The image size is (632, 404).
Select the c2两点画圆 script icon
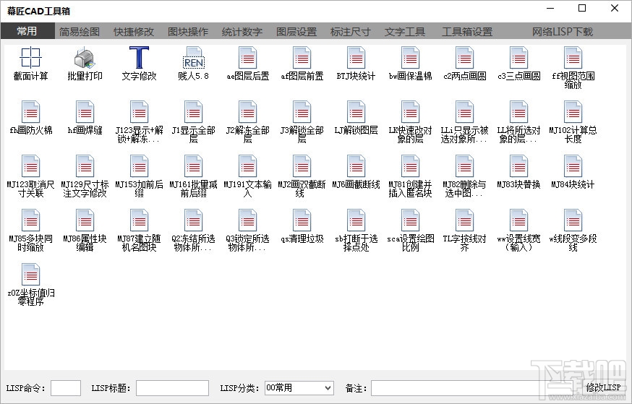point(464,58)
